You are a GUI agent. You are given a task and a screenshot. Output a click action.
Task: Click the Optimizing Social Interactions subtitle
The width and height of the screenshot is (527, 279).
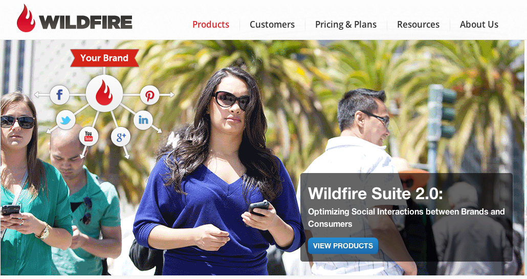406,218
